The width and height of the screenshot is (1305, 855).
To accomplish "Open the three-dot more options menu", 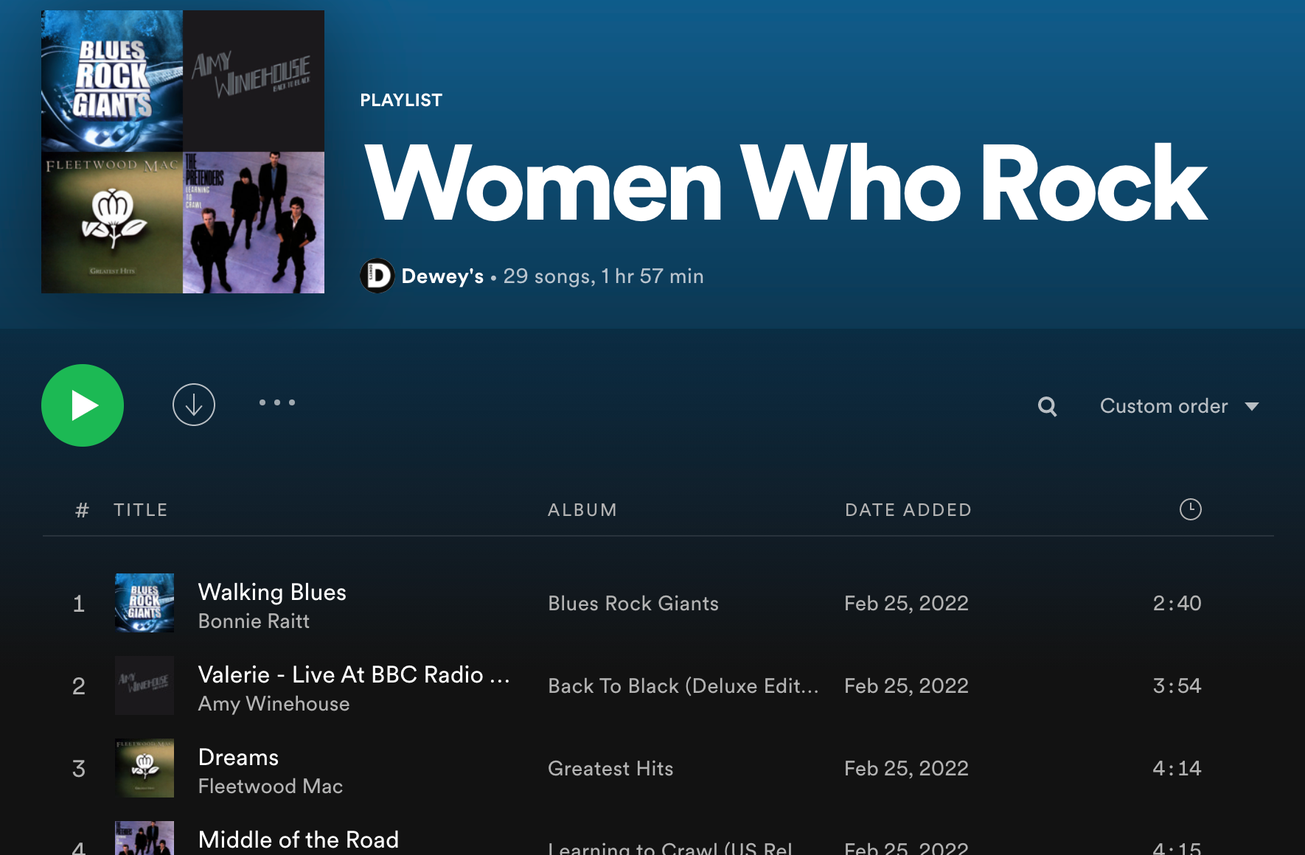I will click(x=277, y=402).
